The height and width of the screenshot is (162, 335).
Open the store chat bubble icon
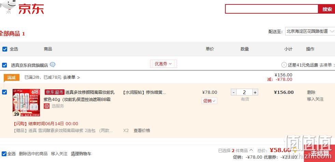coord(53,65)
